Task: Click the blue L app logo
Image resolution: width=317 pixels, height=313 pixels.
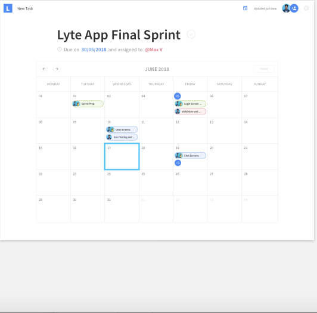Action: (x=8, y=8)
